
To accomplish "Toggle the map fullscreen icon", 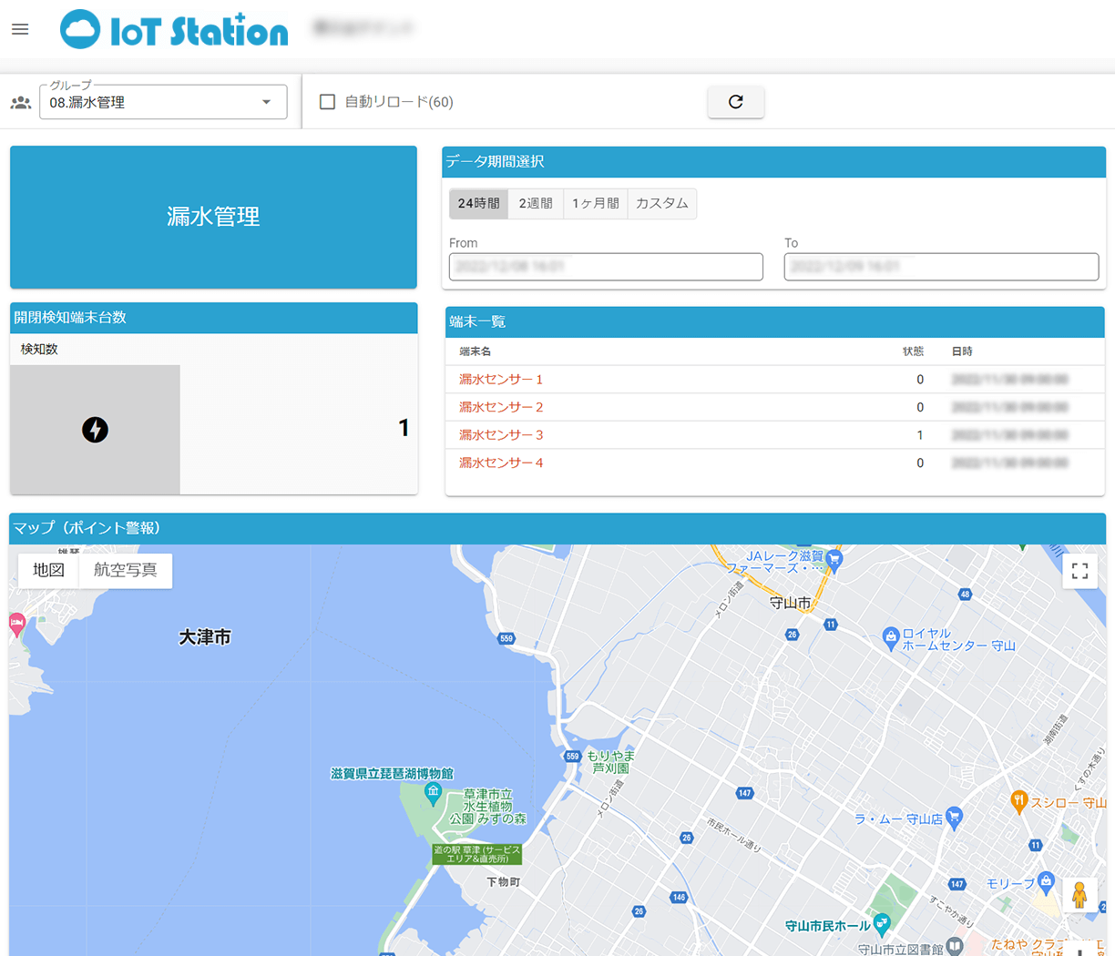I will 1079,571.
